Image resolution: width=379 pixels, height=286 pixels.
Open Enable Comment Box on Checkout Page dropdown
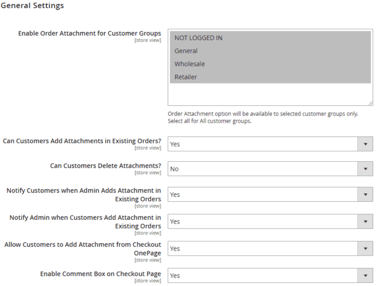click(270, 275)
